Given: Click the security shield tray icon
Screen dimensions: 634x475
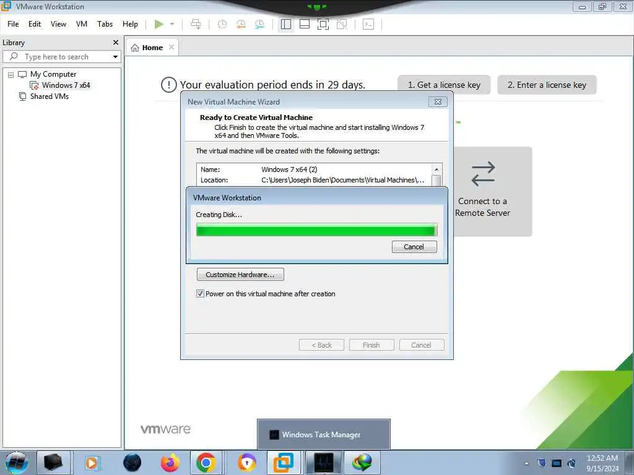Looking at the screenshot, I should pos(542,463).
